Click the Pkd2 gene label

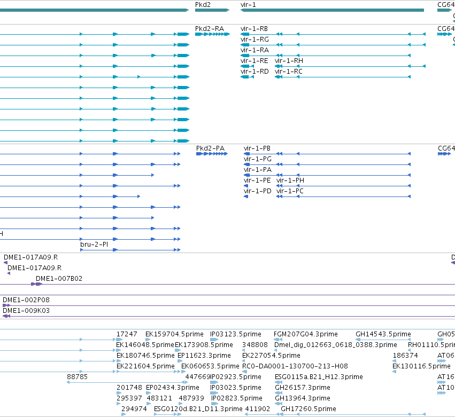click(203, 5)
